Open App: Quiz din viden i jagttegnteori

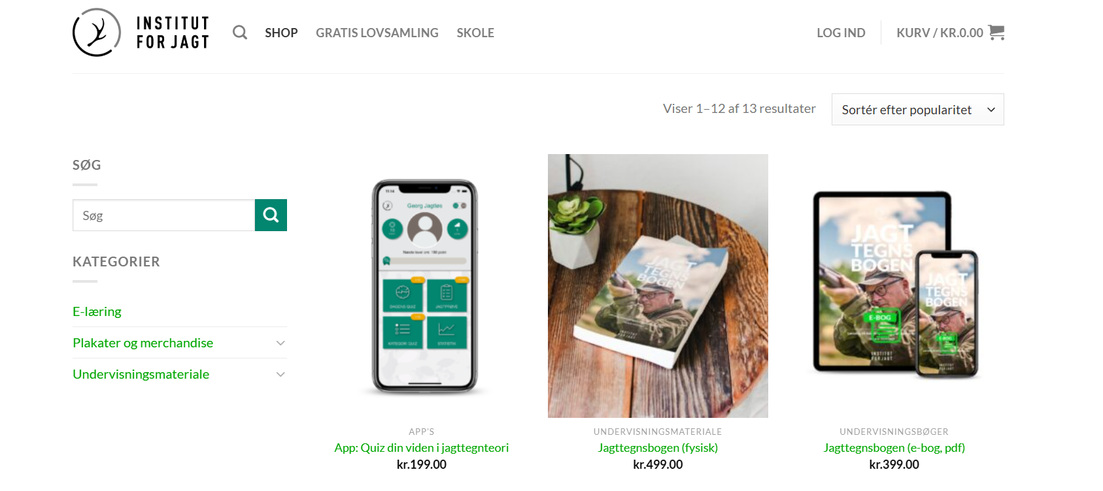click(422, 448)
